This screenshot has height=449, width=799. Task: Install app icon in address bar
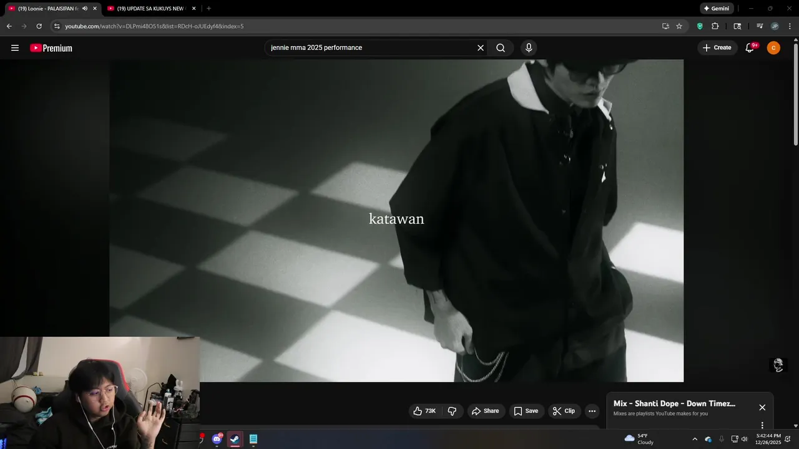point(665,26)
